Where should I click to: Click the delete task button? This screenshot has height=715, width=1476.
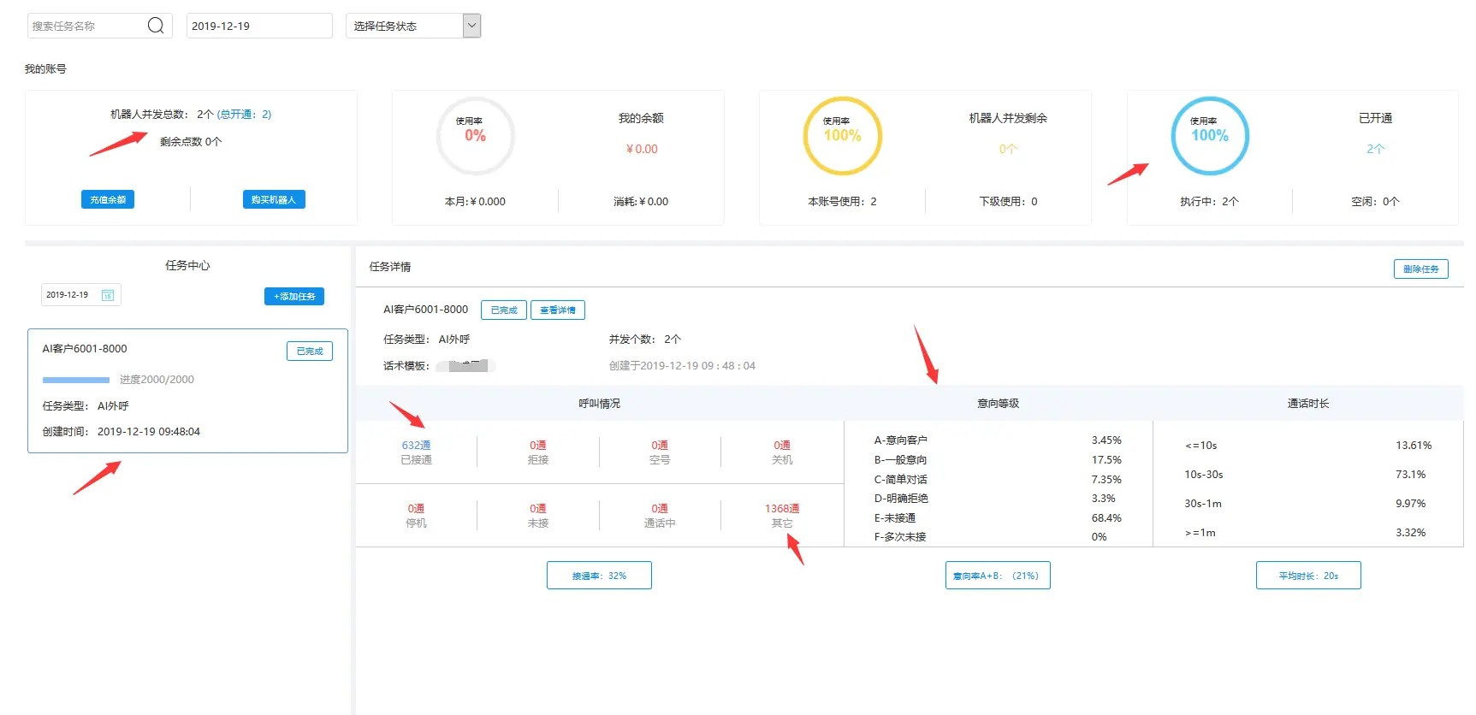pos(1421,269)
